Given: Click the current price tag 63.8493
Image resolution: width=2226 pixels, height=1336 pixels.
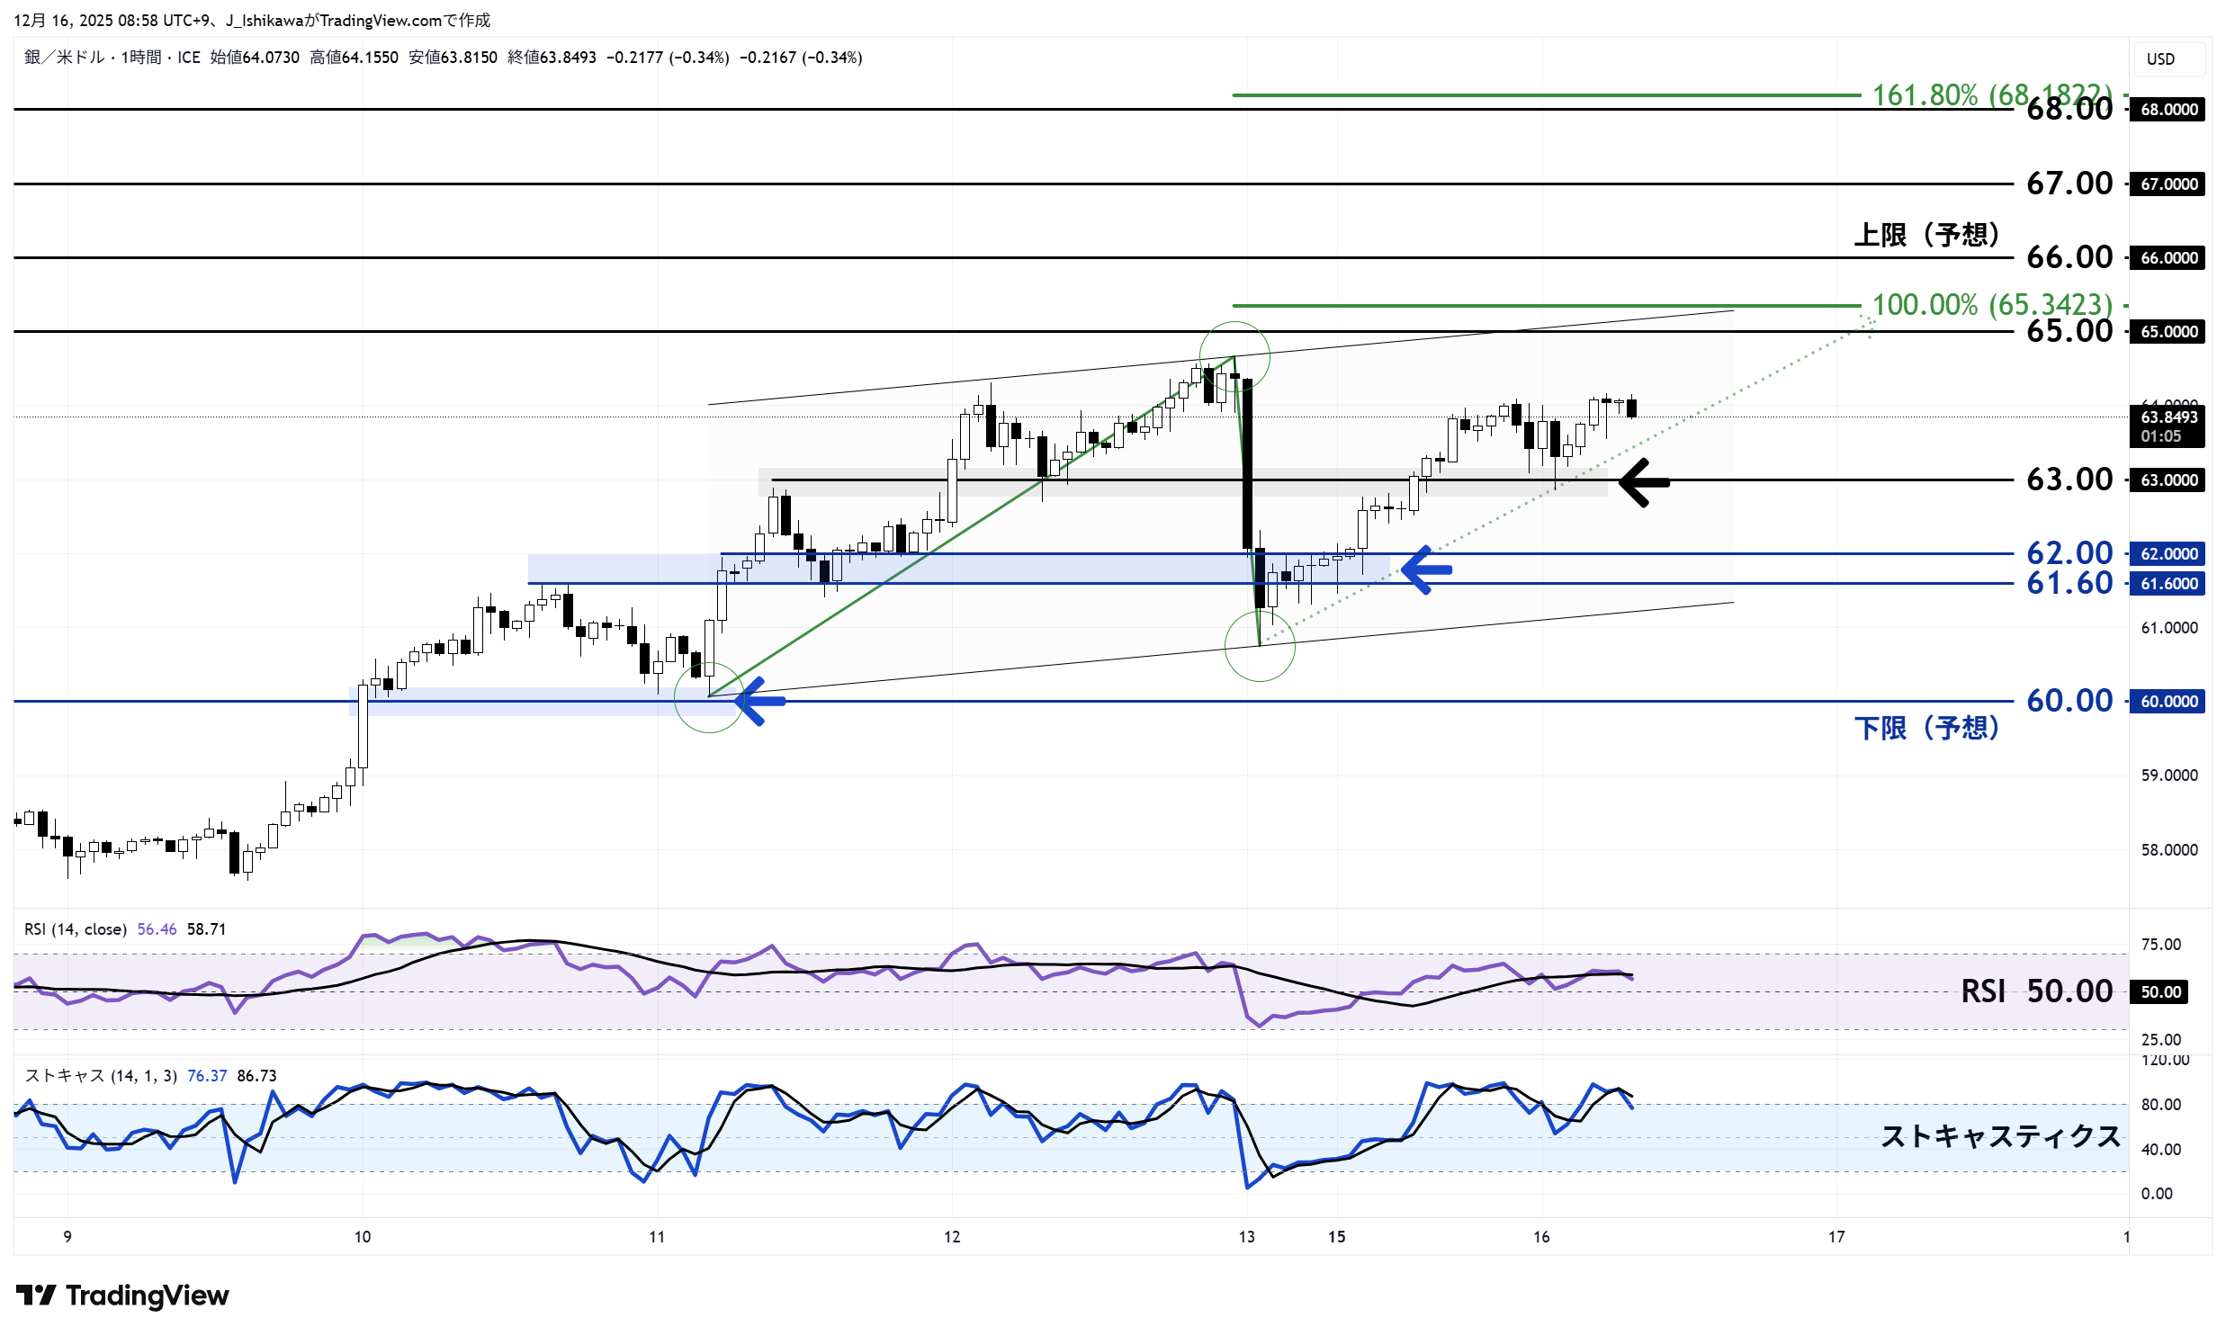Looking at the screenshot, I should [2168, 417].
